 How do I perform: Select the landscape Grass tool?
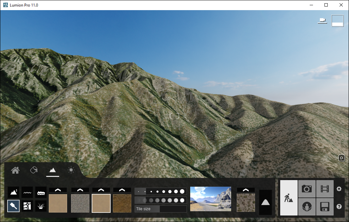[x=41, y=206]
